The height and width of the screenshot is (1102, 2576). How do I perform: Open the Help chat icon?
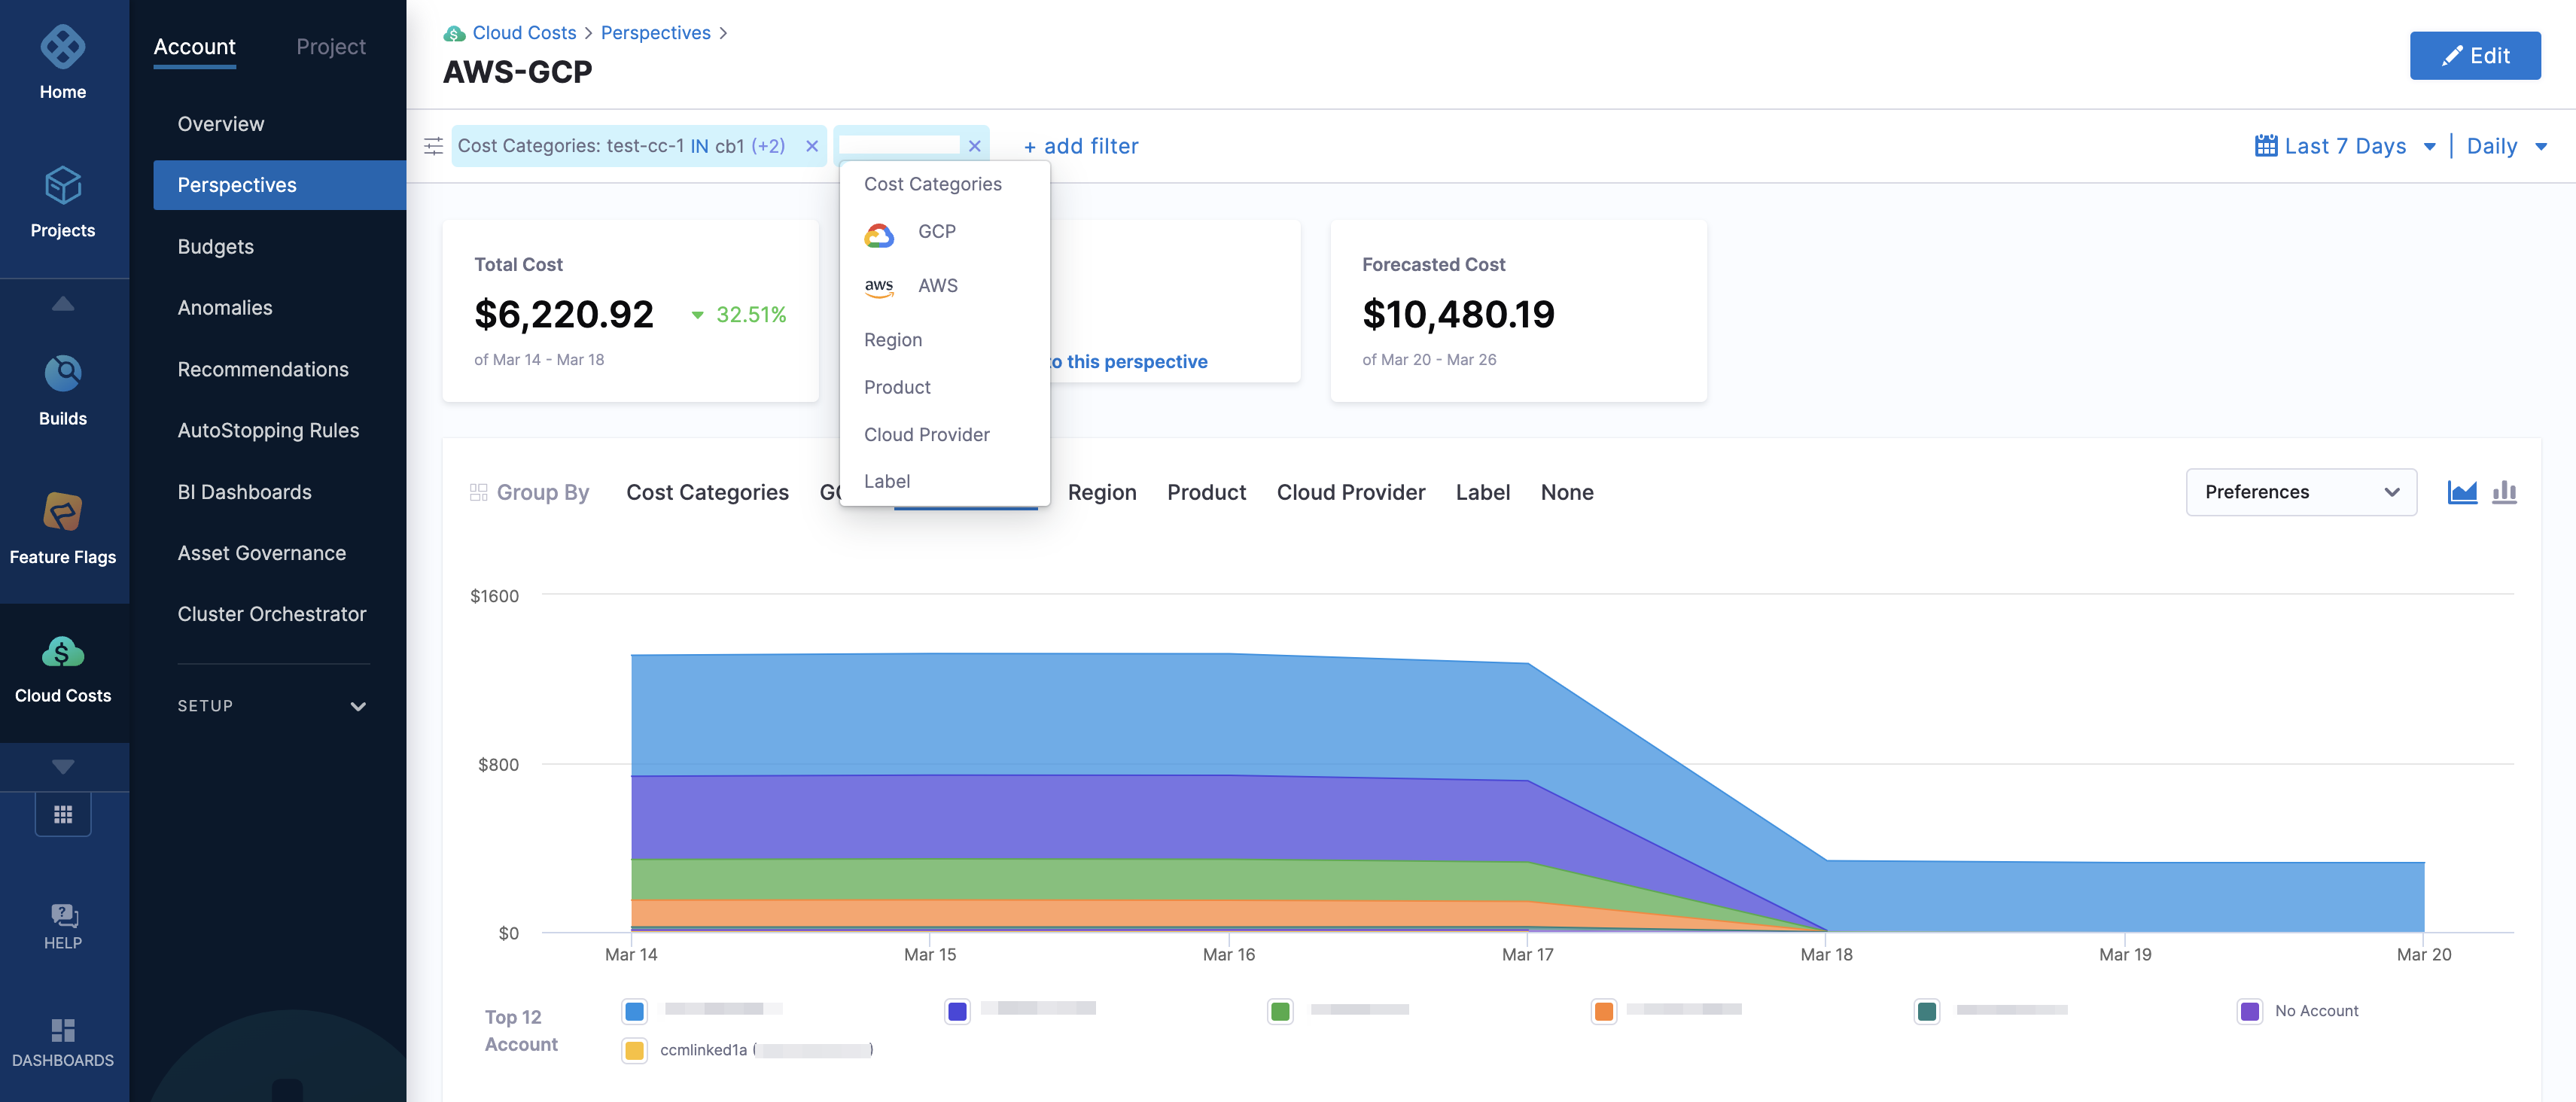(62, 915)
